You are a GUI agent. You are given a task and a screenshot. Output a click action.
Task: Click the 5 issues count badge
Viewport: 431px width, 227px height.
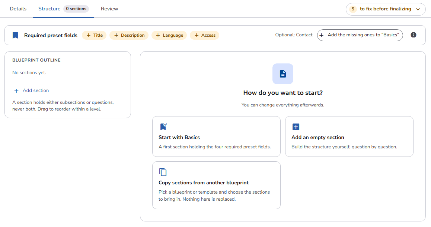[x=353, y=9]
